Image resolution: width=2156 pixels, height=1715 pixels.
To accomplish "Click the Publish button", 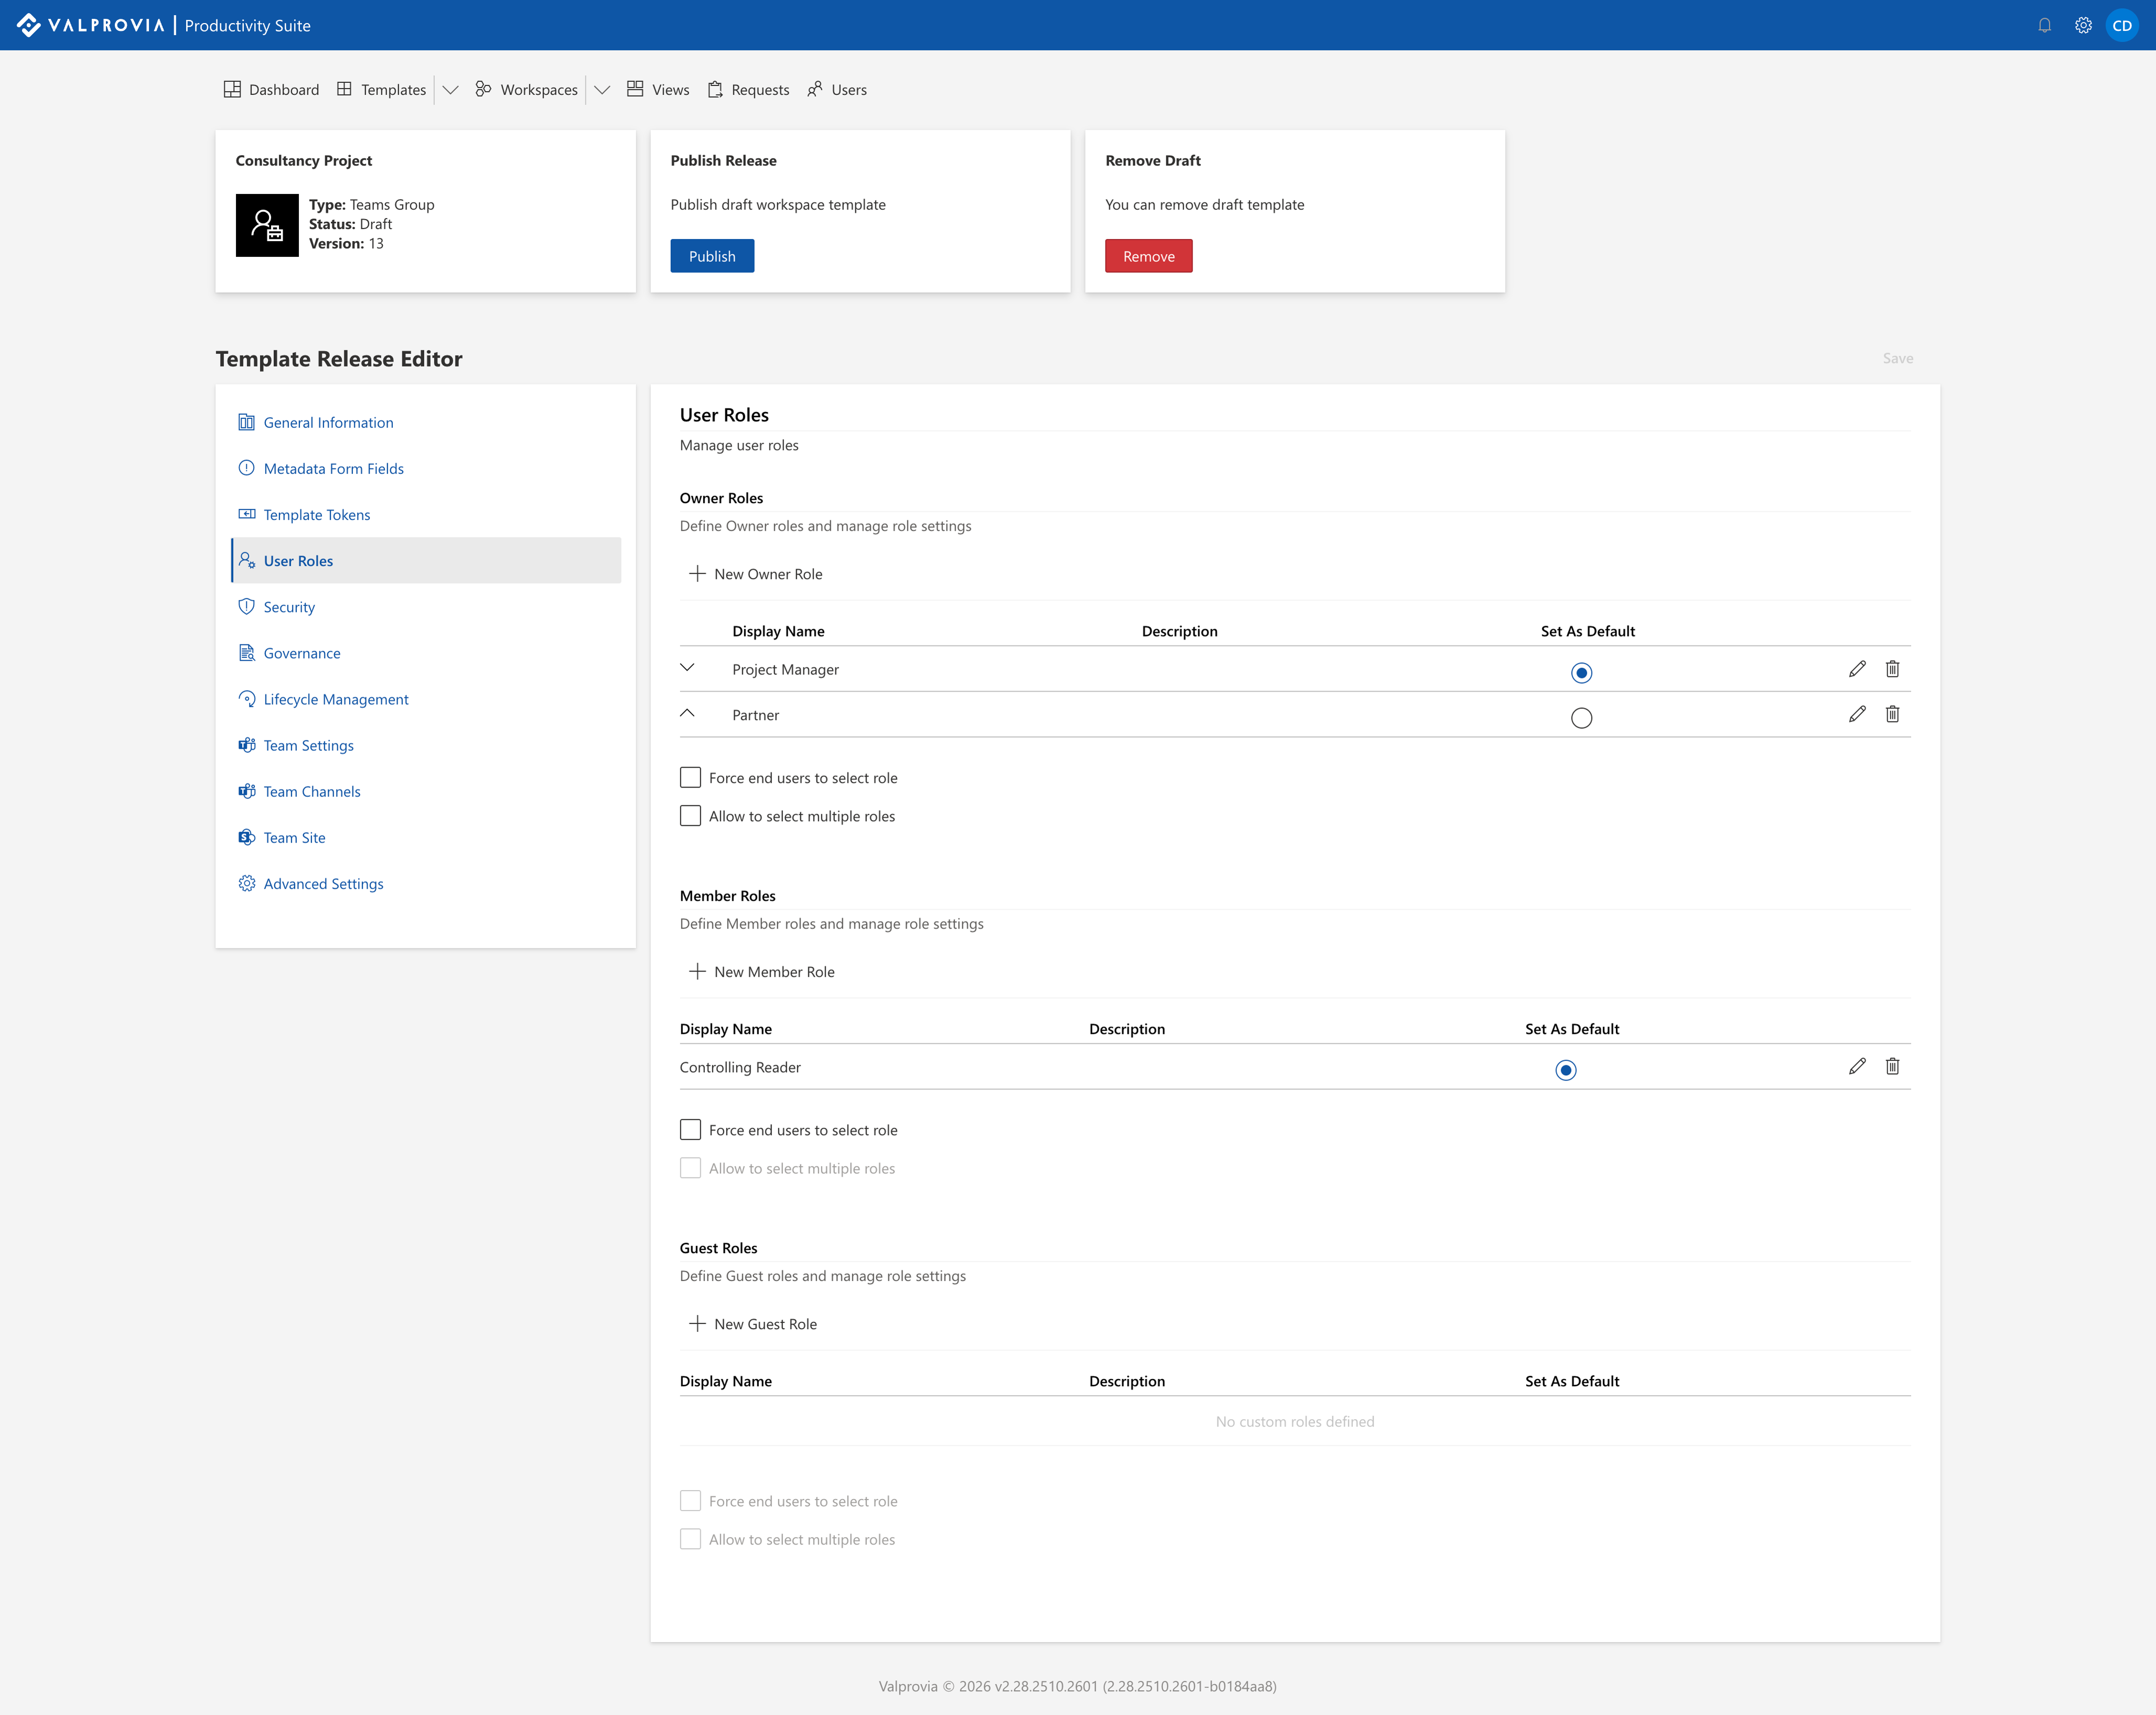I will pyautogui.click(x=712, y=255).
